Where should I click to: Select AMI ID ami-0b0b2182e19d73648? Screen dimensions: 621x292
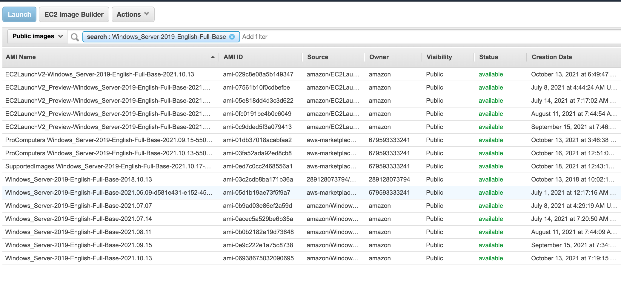pos(258,232)
